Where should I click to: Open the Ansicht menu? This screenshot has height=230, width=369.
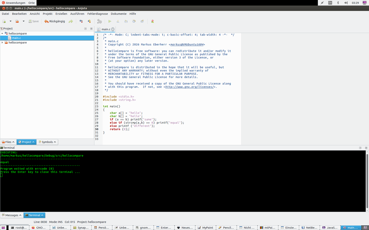tap(35, 14)
